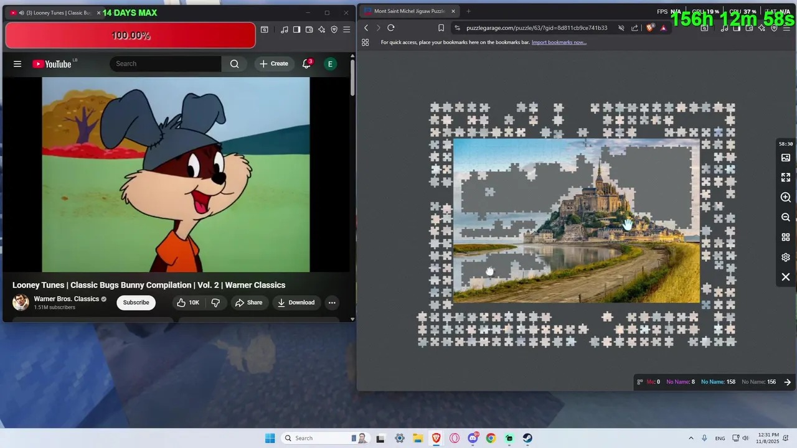Viewport: 797px width, 448px height.
Task: Arrange loose pieces with the grid icon
Action: coord(786,237)
